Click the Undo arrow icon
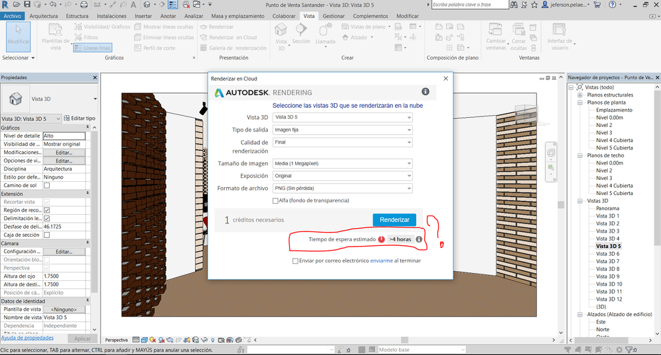 [53, 5]
